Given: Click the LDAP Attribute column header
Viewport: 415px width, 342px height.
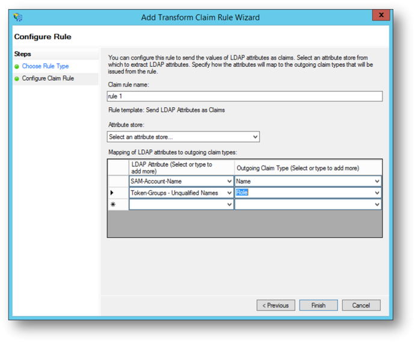Looking at the screenshot, I should 180,168.
